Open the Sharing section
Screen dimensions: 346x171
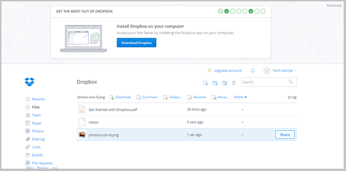pos(38,139)
